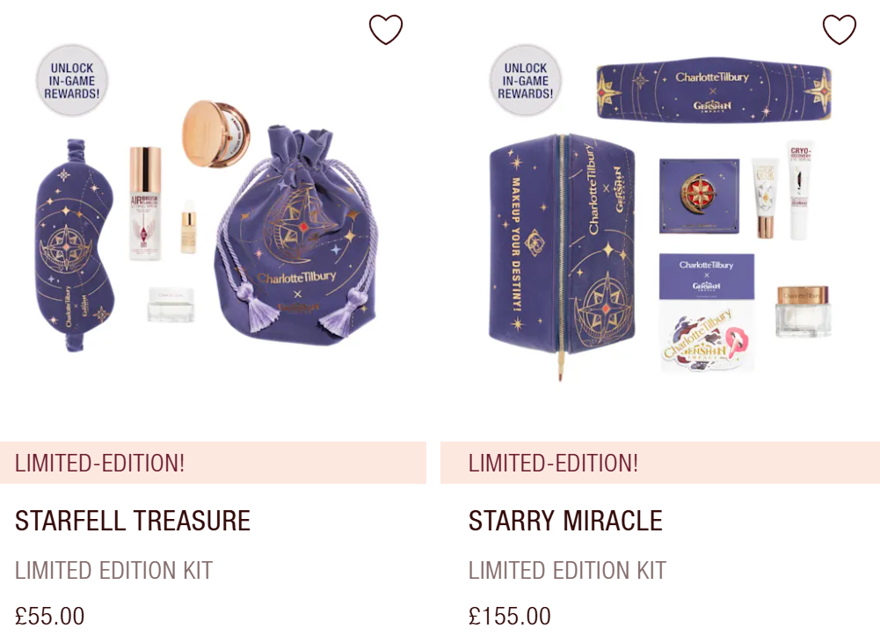Click the Limited-Edition banner under Starry Miracle
The image size is (880, 643).
pyautogui.click(x=660, y=463)
